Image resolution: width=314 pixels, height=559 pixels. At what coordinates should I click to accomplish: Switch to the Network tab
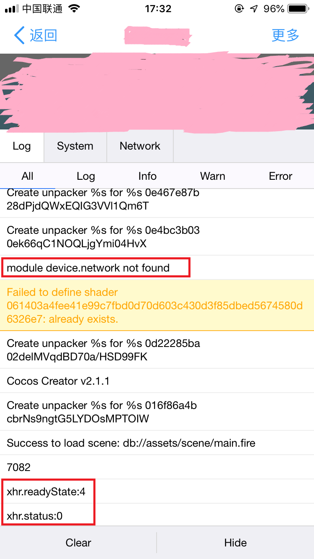click(140, 146)
